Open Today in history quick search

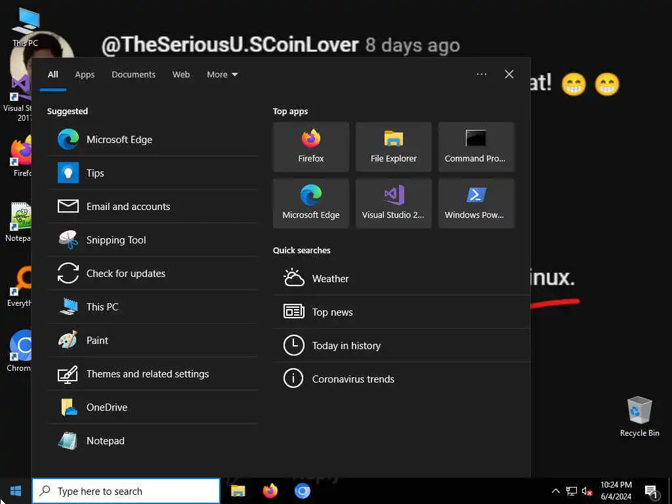click(x=402, y=345)
